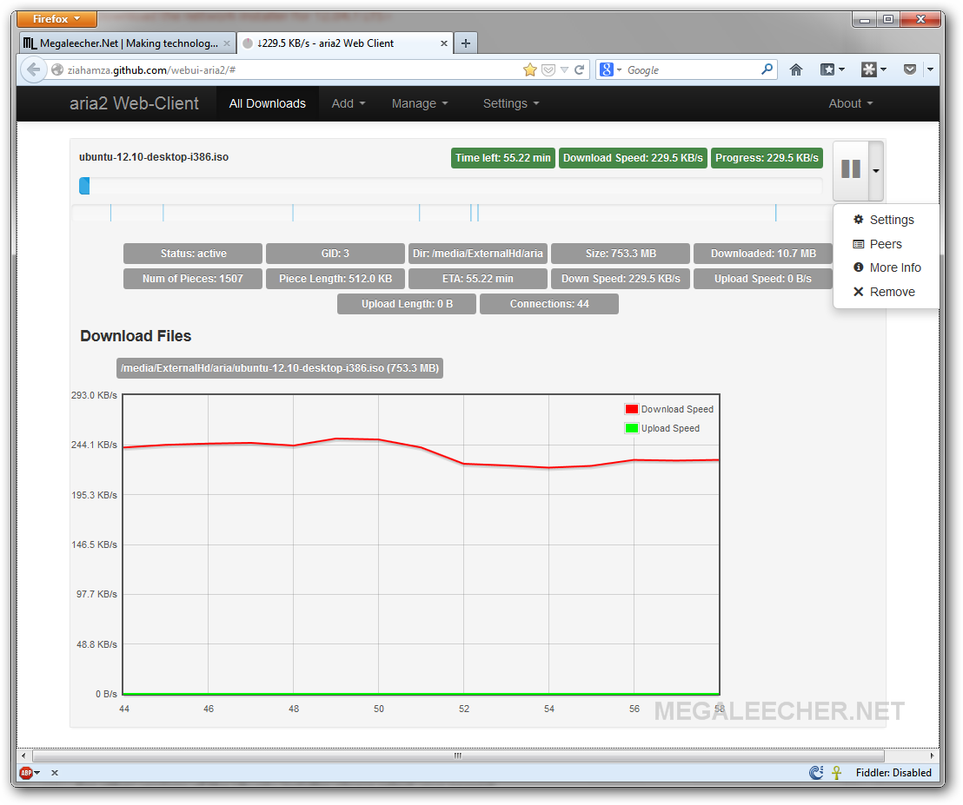
Task: Click the aria2 Web-Client brand link
Action: [x=134, y=103]
